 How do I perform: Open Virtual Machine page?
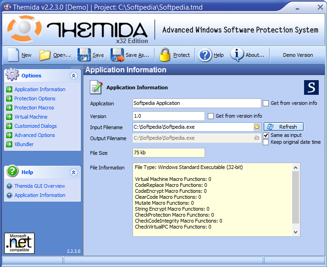[x=31, y=117]
